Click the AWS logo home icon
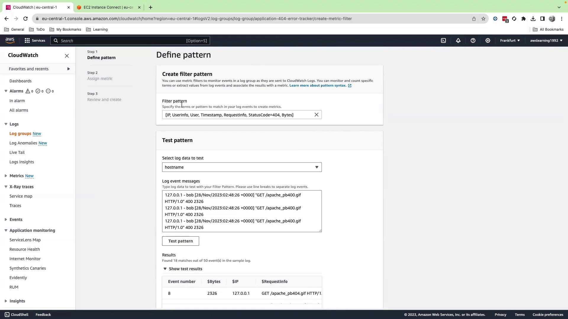The height and width of the screenshot is (319, 568). (10, 41)
